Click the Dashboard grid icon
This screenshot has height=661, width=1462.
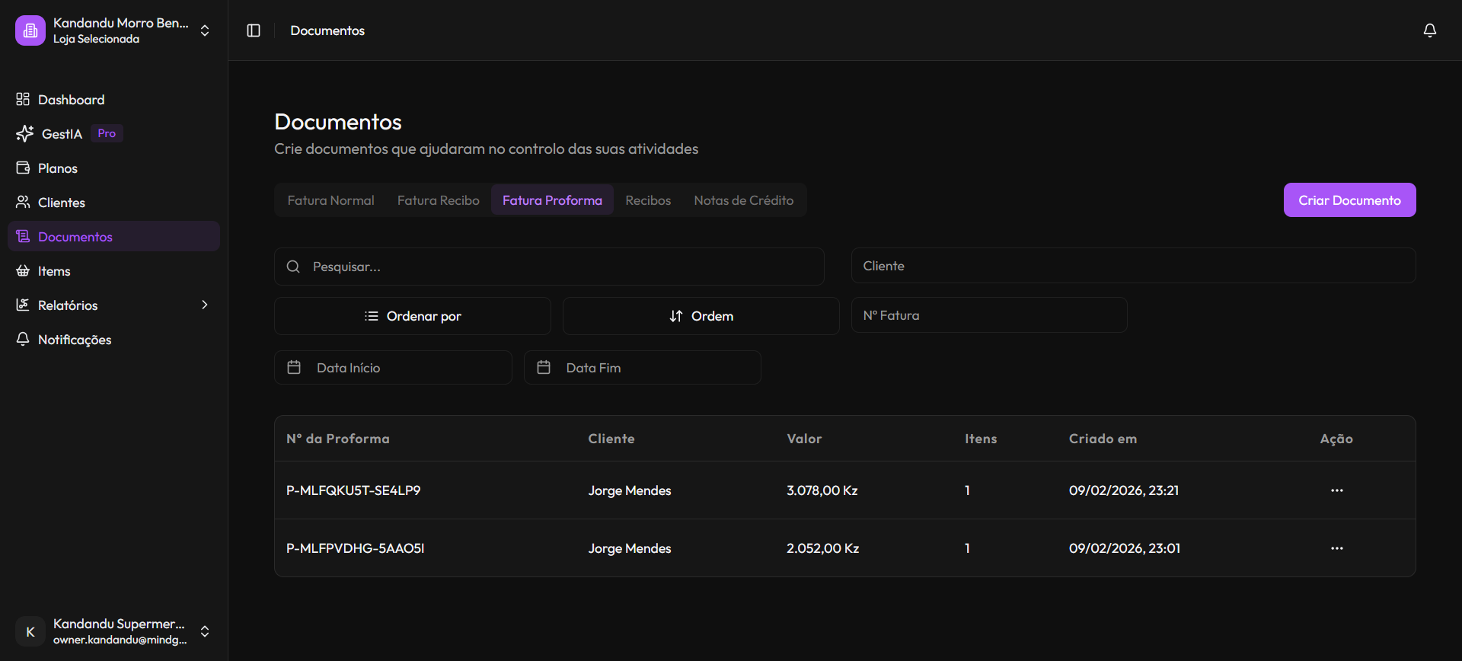(x=23, y=100)
